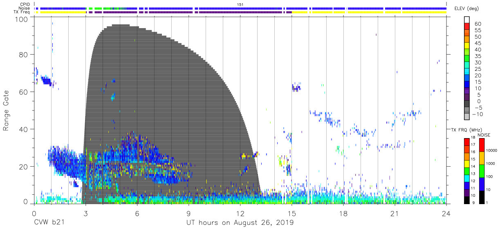
Task: Click the x-axis tick label '21'
Action: (394, 213)
